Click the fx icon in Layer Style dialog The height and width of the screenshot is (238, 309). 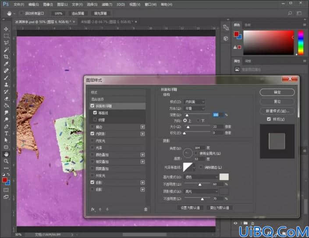tap(93, 209)
